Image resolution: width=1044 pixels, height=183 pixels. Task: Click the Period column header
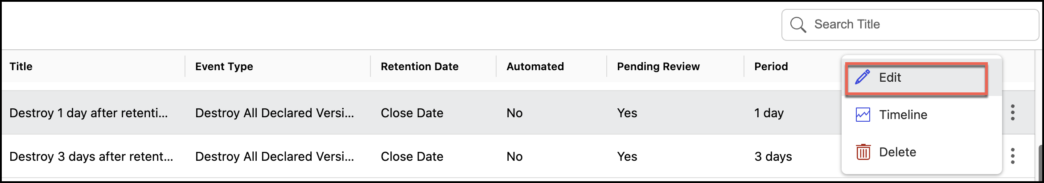[x=771, y=67]
